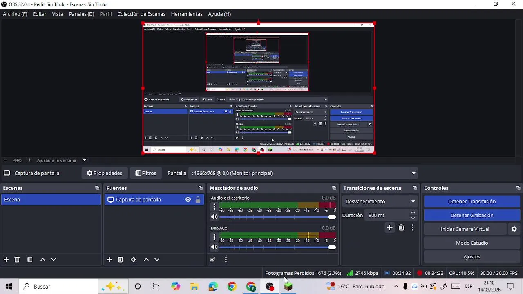Open Editar menu

pyautogui.click(x=40, y=14)
